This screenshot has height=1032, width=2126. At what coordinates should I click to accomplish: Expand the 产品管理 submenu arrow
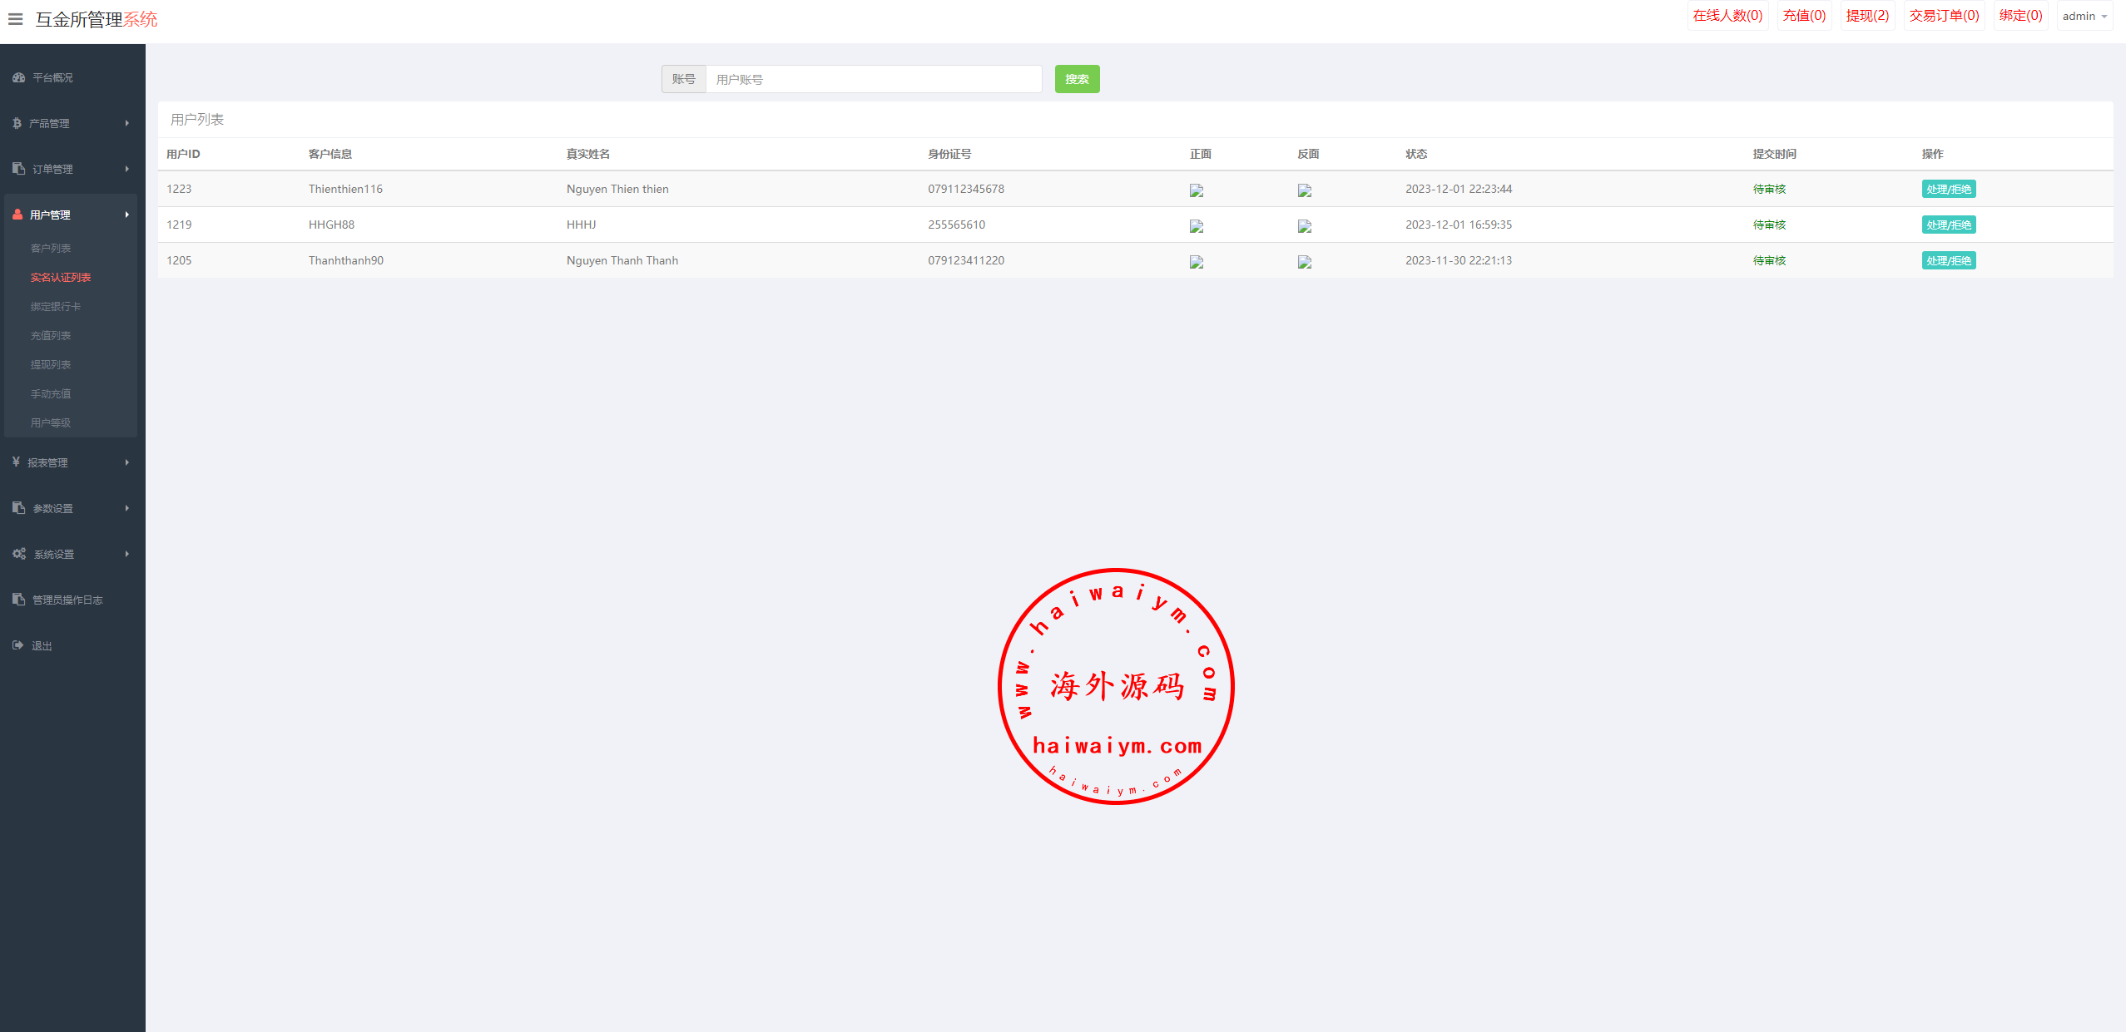tap(126, 123)
